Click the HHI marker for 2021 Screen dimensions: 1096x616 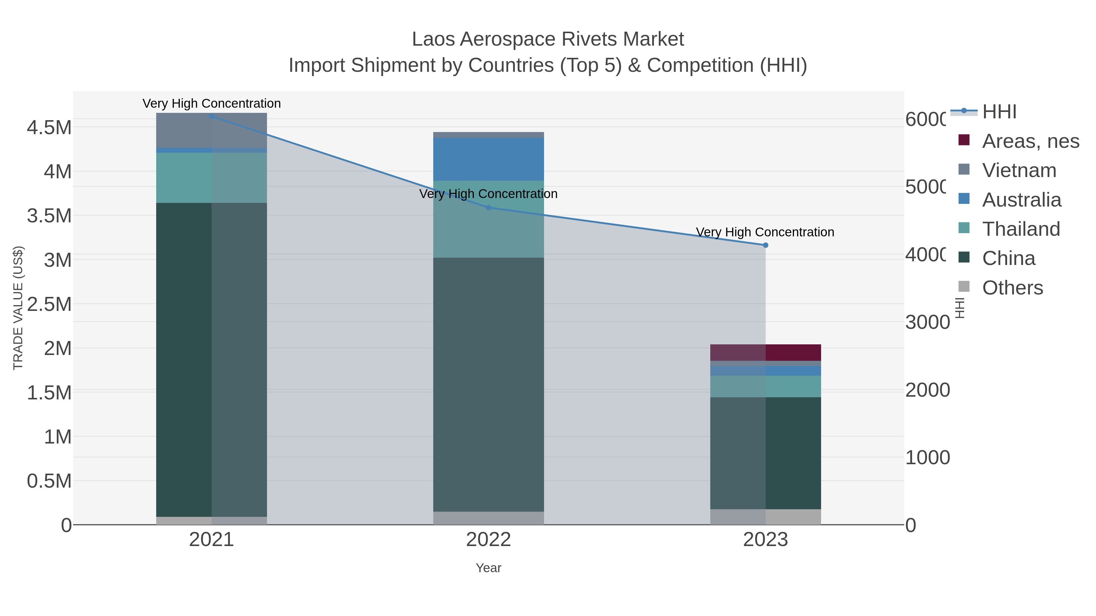(212, 116)
